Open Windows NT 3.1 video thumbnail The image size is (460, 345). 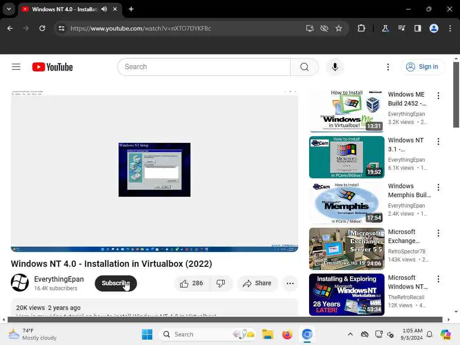(x=346, y=157)
